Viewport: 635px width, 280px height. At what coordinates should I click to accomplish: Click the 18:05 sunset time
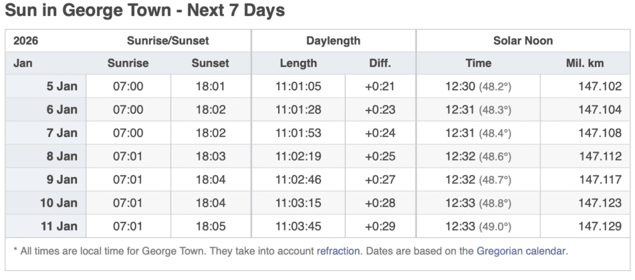pyautogui.click(x=210, y=226)
